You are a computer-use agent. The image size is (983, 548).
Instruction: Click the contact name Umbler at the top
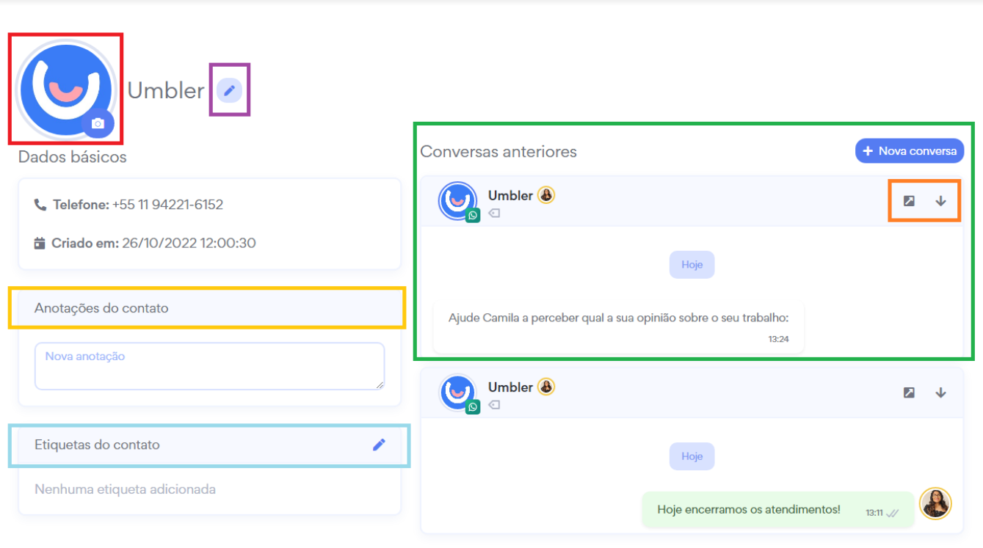point(166,90)
